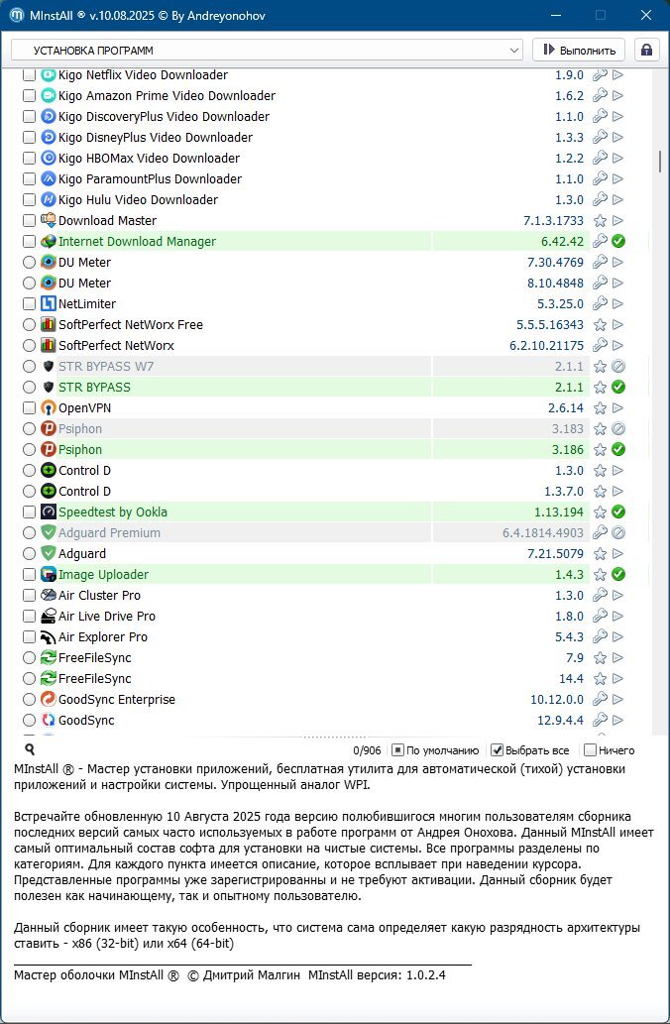Click the Control D 1.3.0 entry name
This screenshot has height=1024, width=670.
click(x=85, y=471)
